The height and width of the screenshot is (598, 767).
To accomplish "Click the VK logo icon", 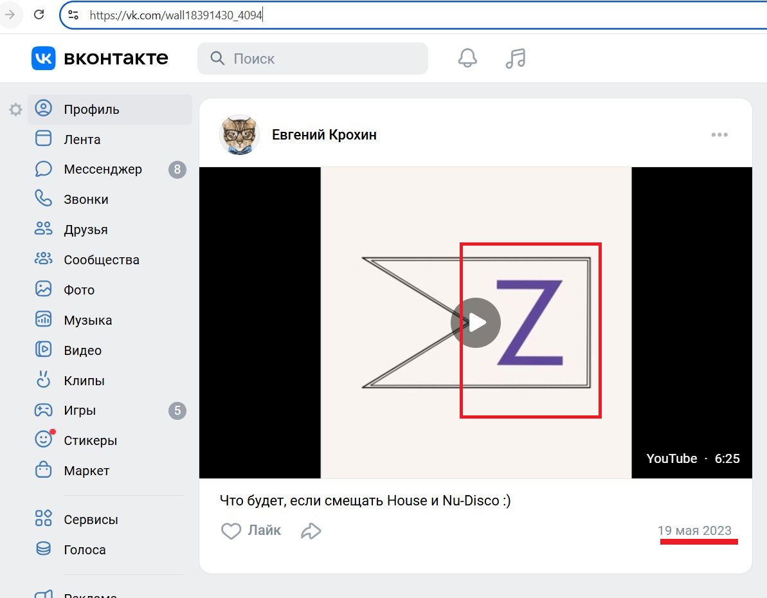I will point(44,59).
